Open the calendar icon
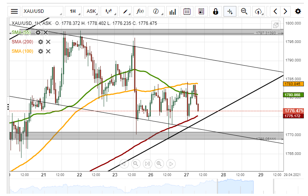 [x=187, y=11]
